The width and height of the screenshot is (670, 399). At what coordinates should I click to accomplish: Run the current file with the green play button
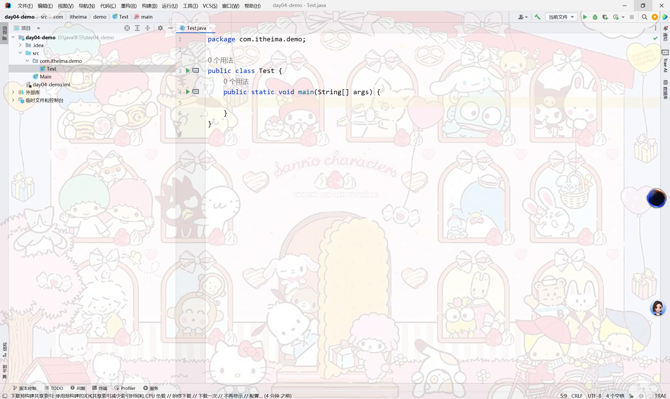[585, 17]
